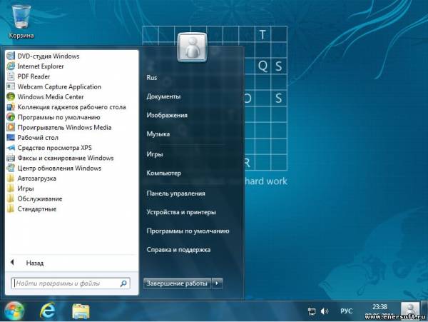This screenshot has height=322, width=428.
Task: Click the Рабочий стол icon
Action: (x=11, y=137)
